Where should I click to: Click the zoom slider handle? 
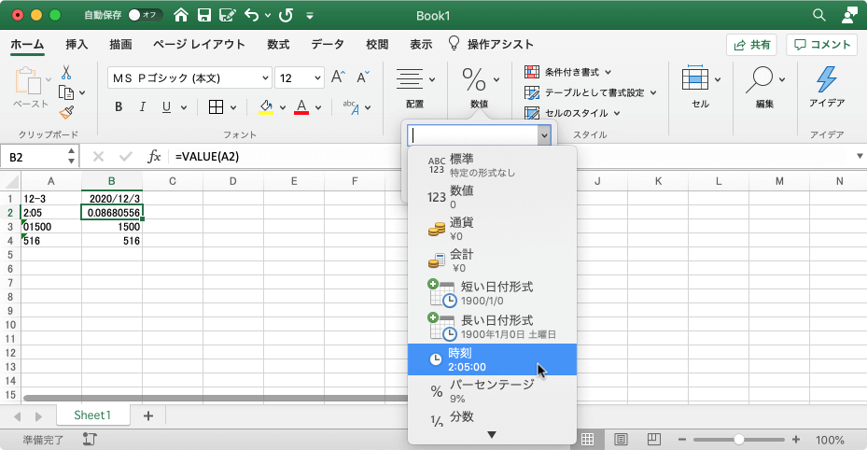point(739,440)
